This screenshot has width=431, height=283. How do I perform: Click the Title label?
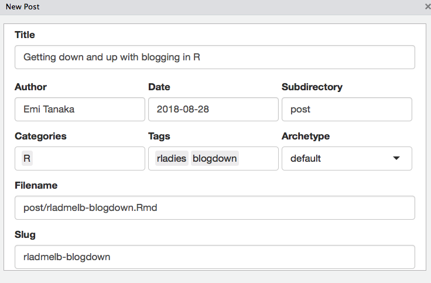tap(25, 35)
